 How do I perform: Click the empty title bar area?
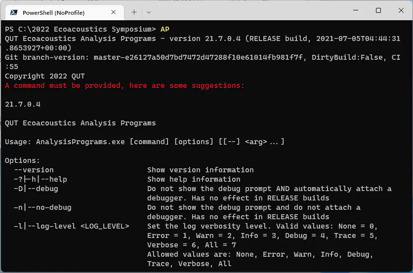pos(250,10)
